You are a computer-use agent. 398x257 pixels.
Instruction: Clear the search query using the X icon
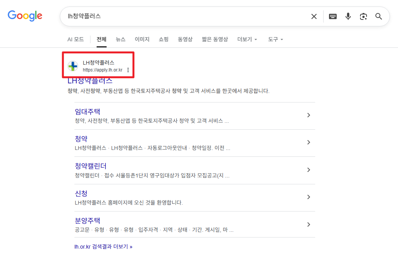[314, 16]
